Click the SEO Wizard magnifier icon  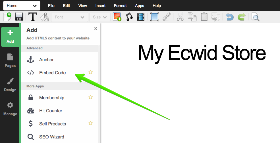[30, 137]
